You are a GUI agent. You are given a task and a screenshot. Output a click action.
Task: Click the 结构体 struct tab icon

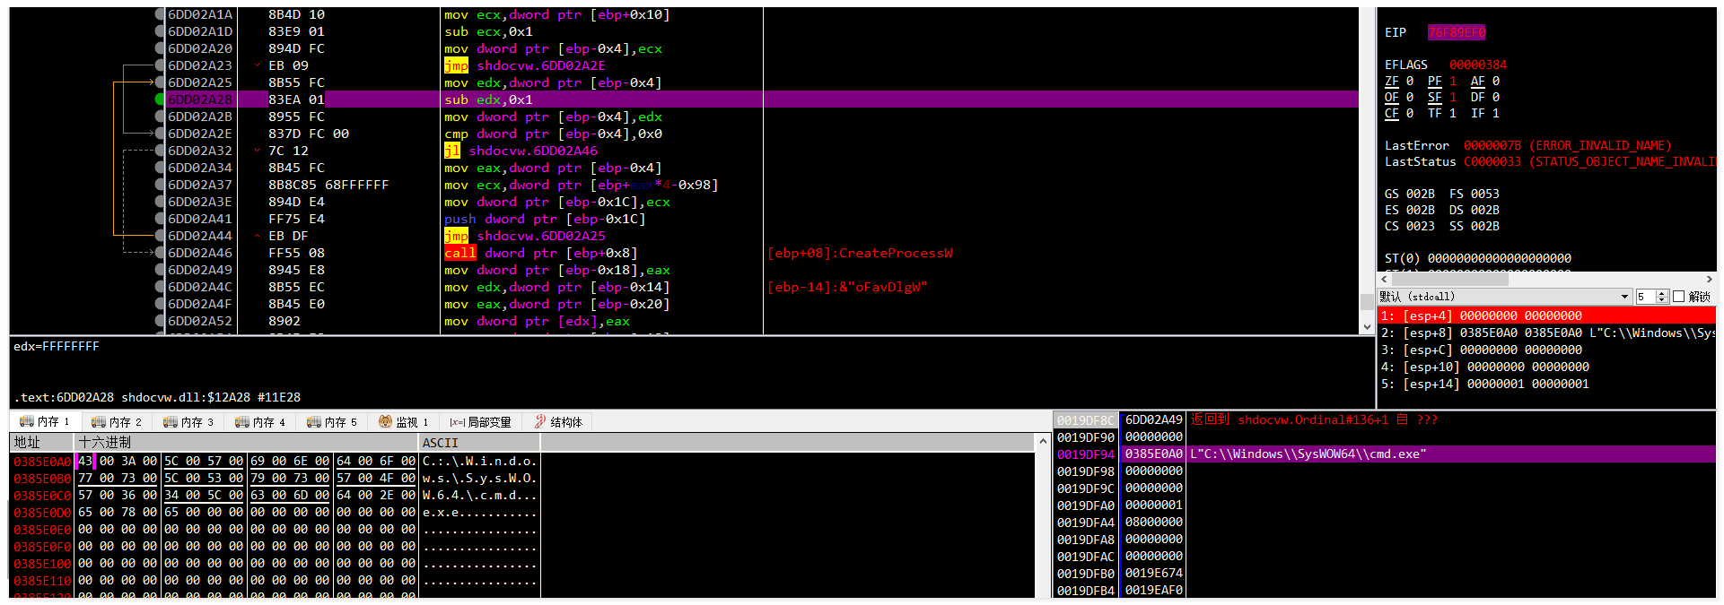tap(539, 422)
